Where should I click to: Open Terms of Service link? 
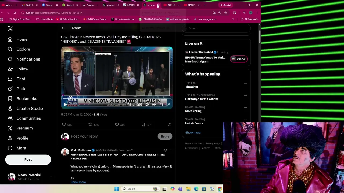point(193,143)
